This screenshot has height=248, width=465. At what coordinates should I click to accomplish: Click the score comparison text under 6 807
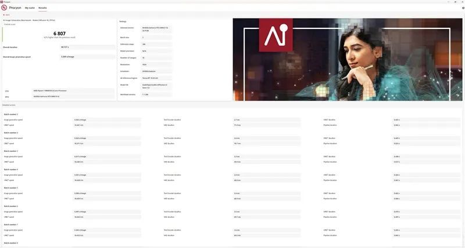pos(59,38)
